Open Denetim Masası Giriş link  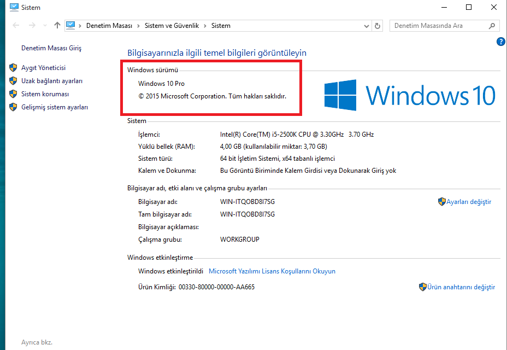coord(51,48)
